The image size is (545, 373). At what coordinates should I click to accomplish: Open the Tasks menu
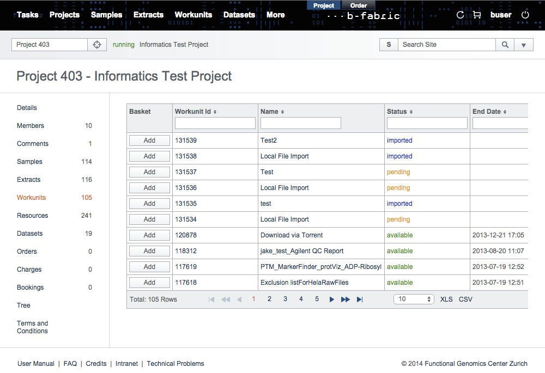[27, 15]
